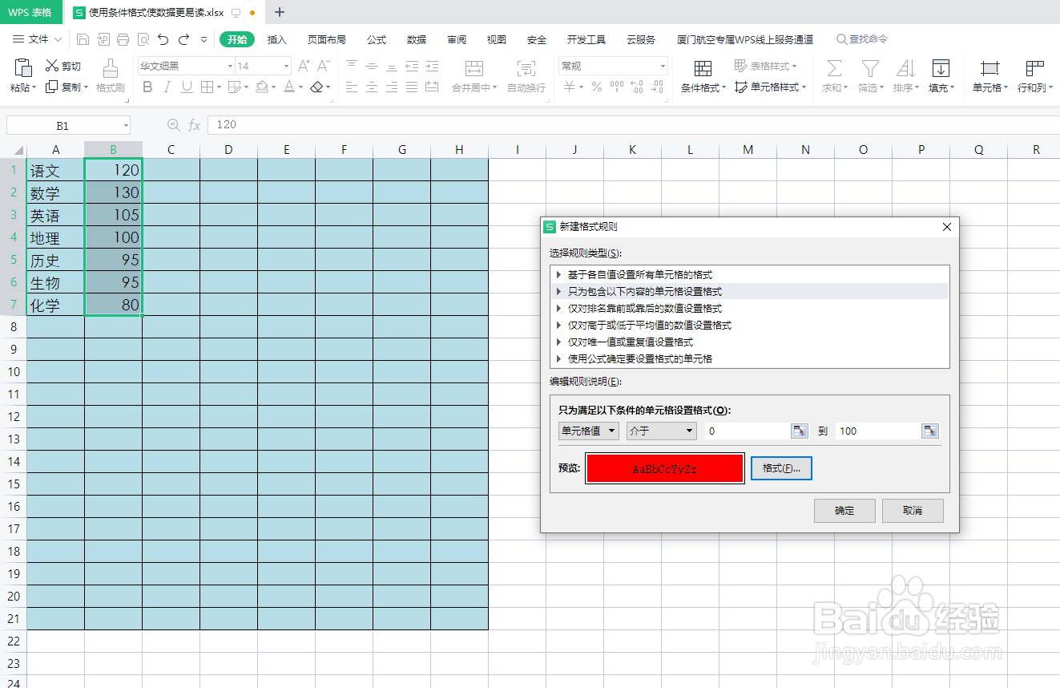
Task: Open the 数据 ribbon tab
Action: [415, 38]
